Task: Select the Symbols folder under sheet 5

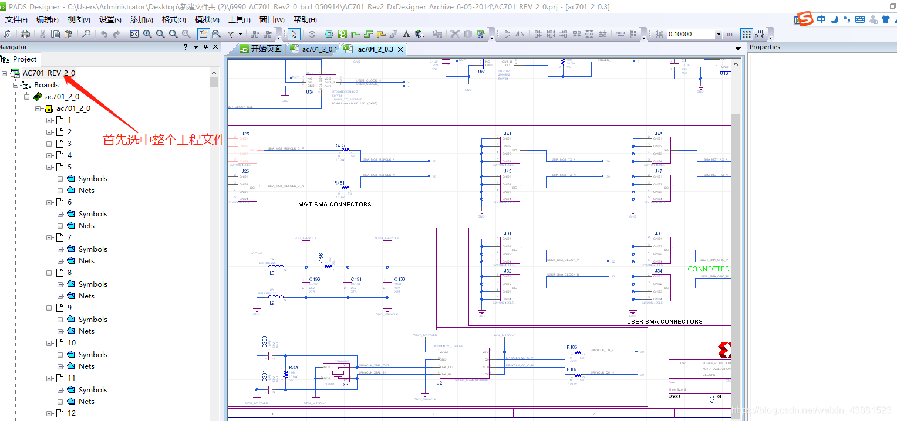Action: (x=93, y=179)
